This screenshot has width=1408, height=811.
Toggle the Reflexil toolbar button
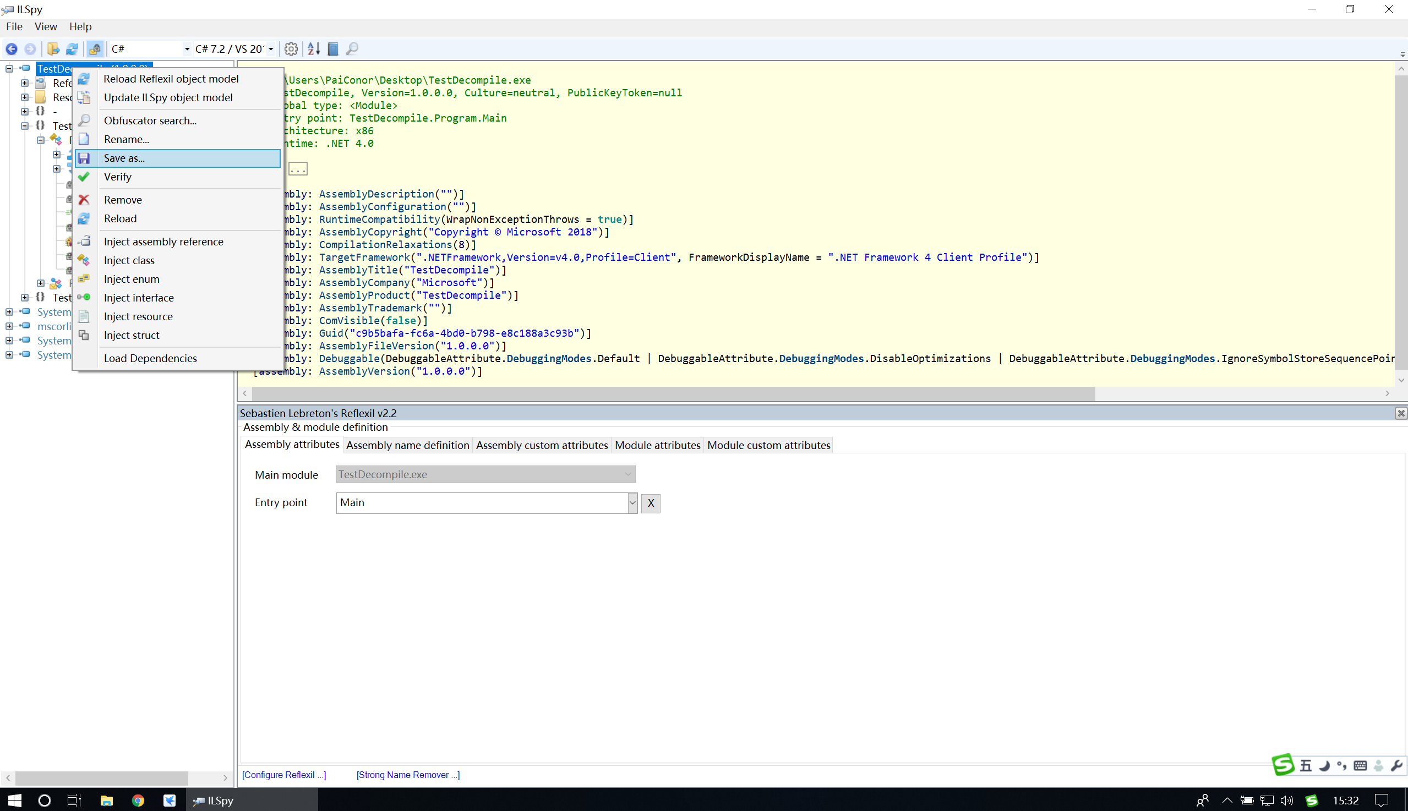coord(95,49)
